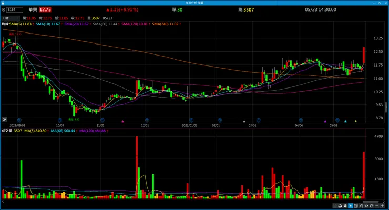The height and width of the screenshot is (210, 389).
Task: Click the lock icon in title bar
Action: pyautogui.click(x=3, y=3)
